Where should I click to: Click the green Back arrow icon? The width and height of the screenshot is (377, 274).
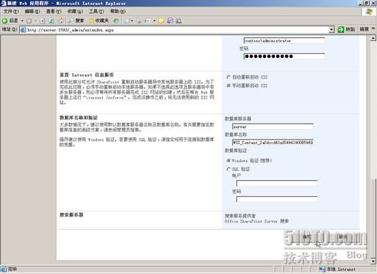pyautogui.click(x=5, y=20)
